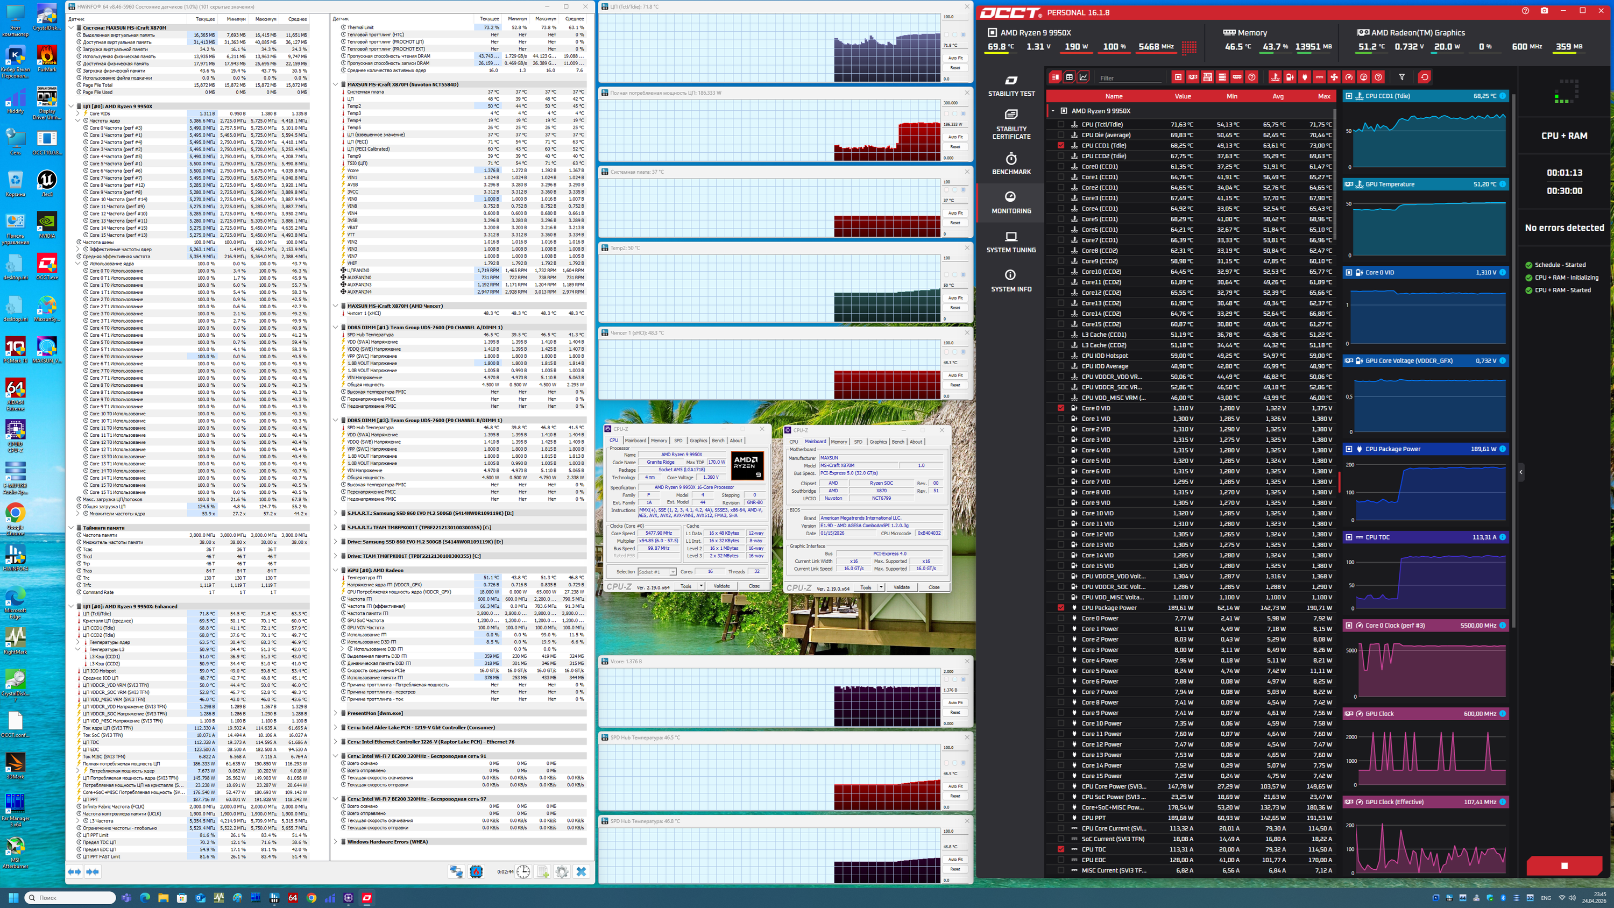Screen dimensions: 1614x908
Task: Click Tools in the CPU-Z window showing the CPU tab
Action: click(686, 586)
